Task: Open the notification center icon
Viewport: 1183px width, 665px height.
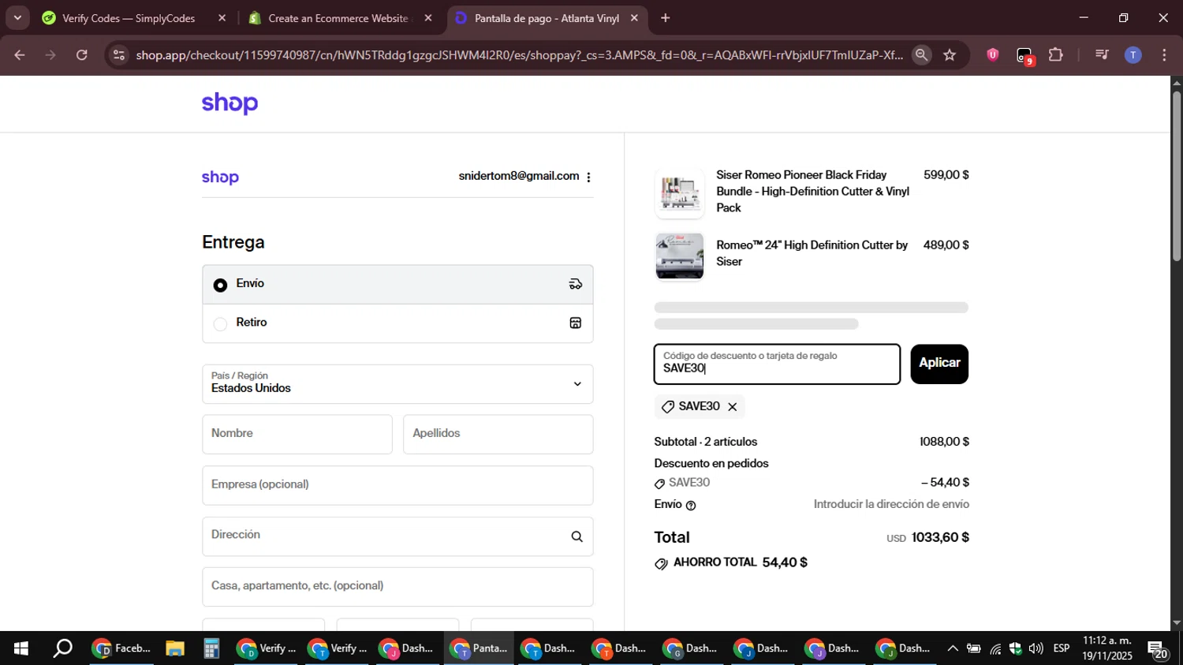Action: [x=1158, y=649]
